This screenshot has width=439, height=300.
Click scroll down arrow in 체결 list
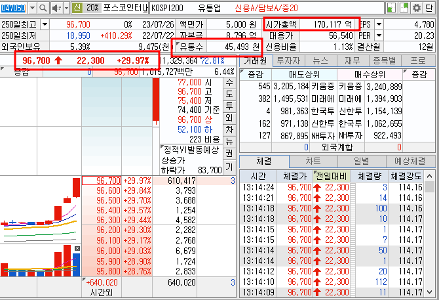[x=429, y=292]
